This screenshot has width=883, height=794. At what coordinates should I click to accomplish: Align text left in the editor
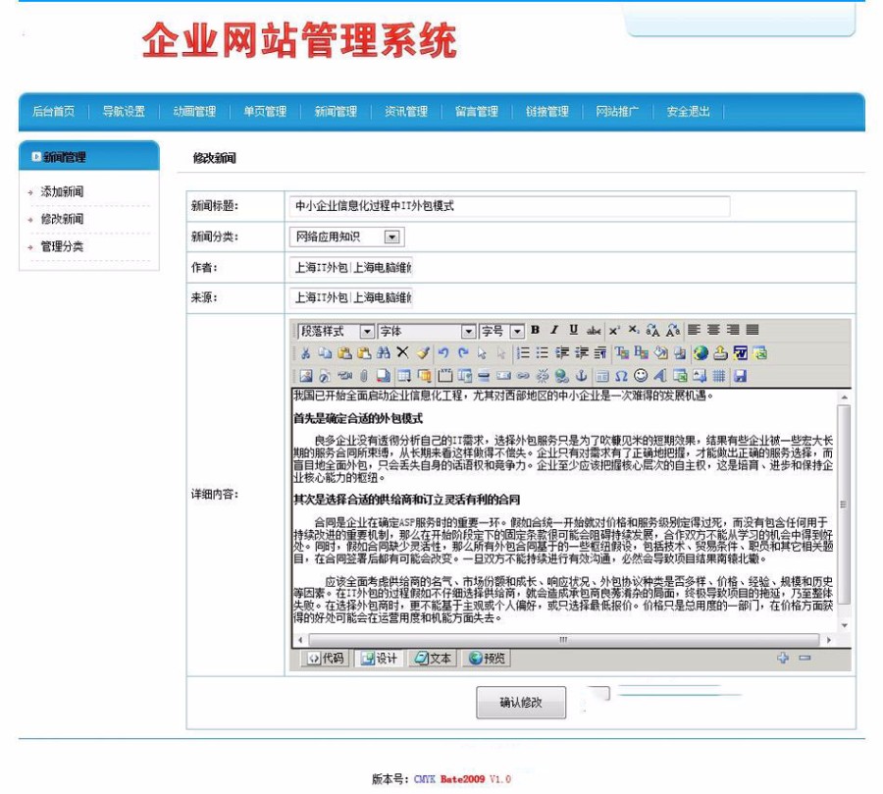point(694,330)
